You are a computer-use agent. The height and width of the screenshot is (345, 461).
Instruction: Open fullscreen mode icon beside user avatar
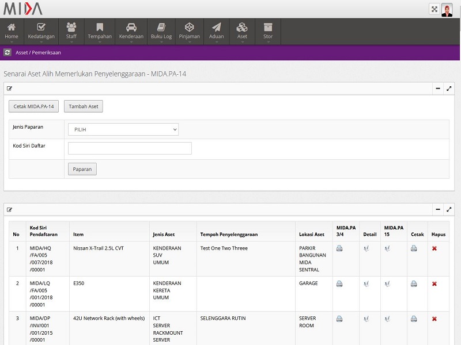click(x=434, y=9)
